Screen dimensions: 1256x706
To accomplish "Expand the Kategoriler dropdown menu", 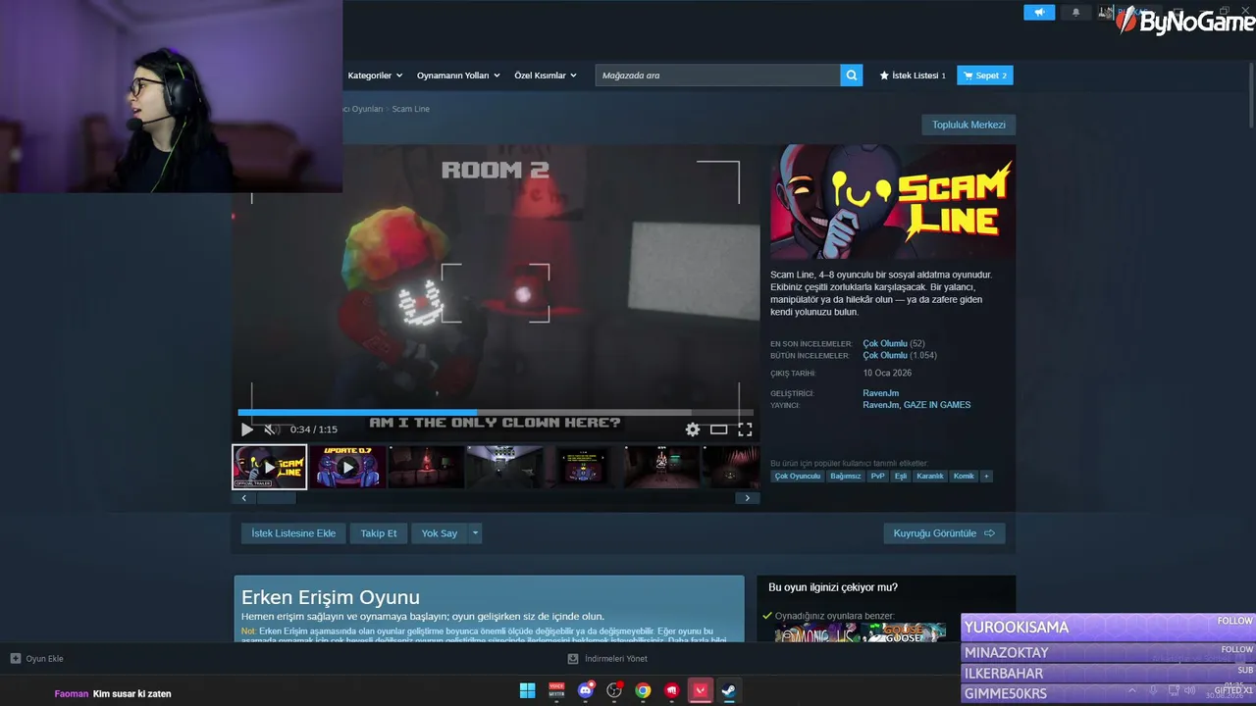I will tap(375, 76).
